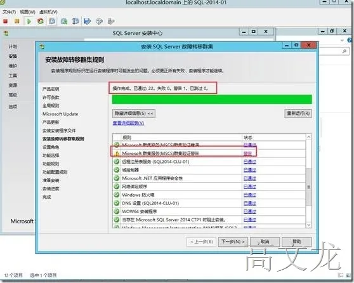Select 计划 in SQL Server 安装中心 sidebar
354x283 pixels.
coord(13,47)
